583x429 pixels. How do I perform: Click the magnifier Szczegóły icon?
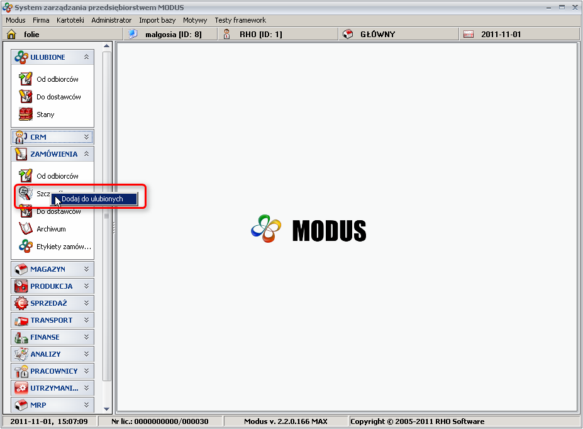coord(26,193)
